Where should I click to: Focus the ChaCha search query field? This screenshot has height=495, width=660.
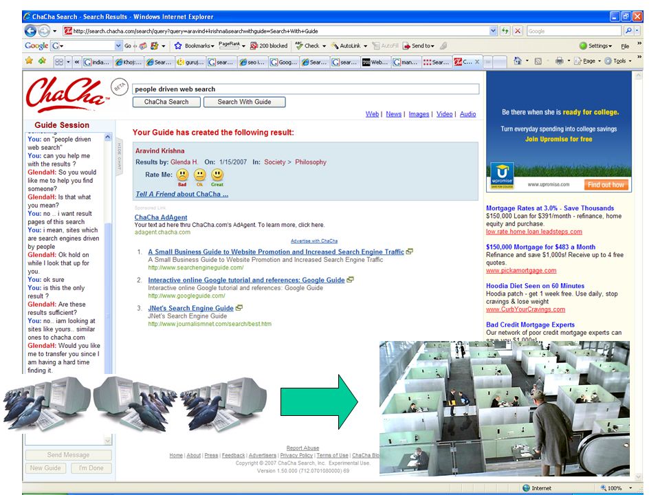click(x=306, y=89)
